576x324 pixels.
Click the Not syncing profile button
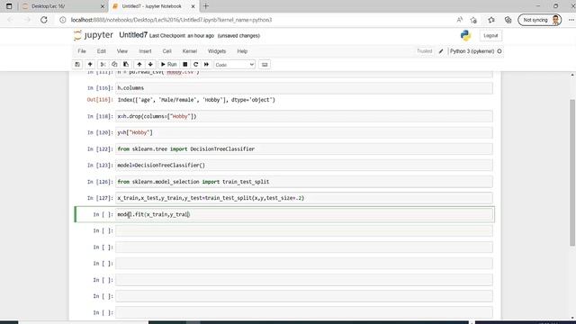(540, 20)
